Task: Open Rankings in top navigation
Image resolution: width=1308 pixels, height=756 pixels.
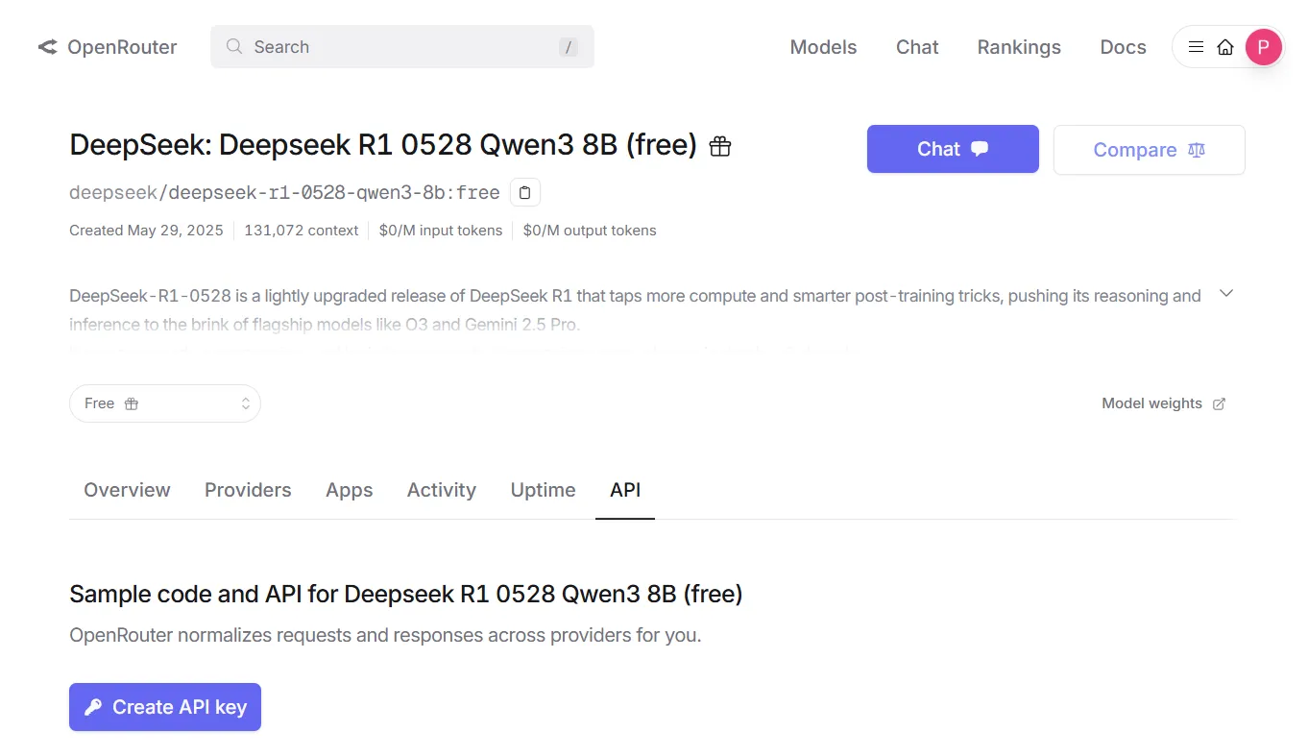Action: tap(1019, 47)
